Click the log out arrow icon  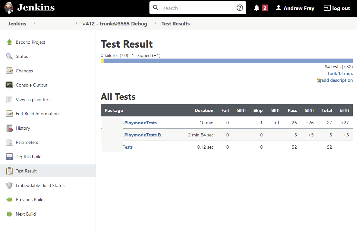(327, 8)
